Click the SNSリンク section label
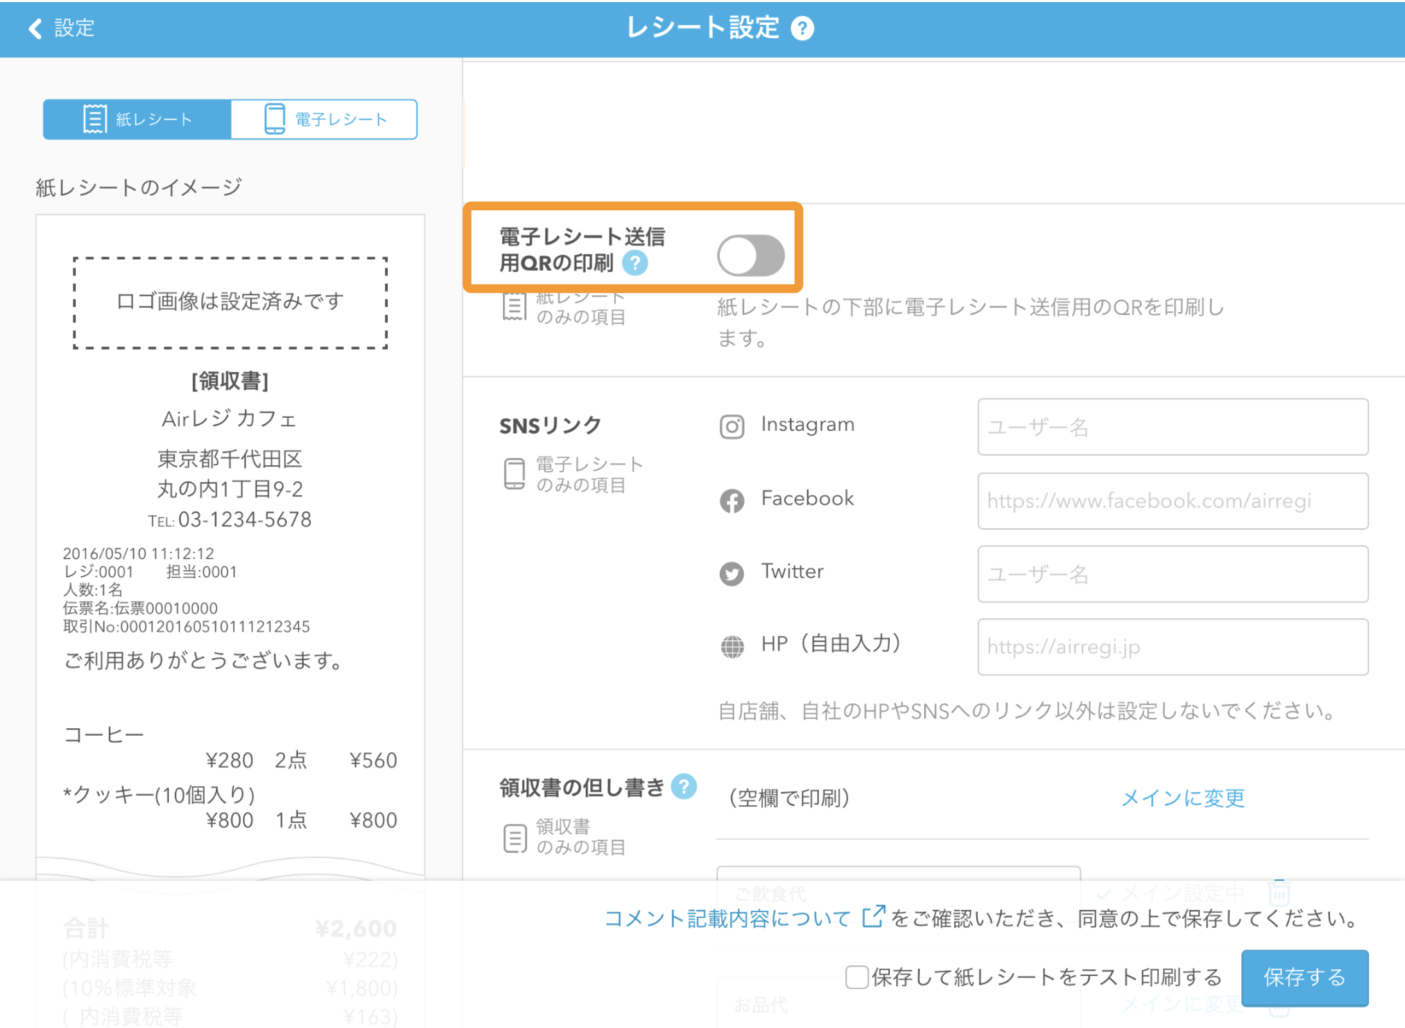 [550, 426]
